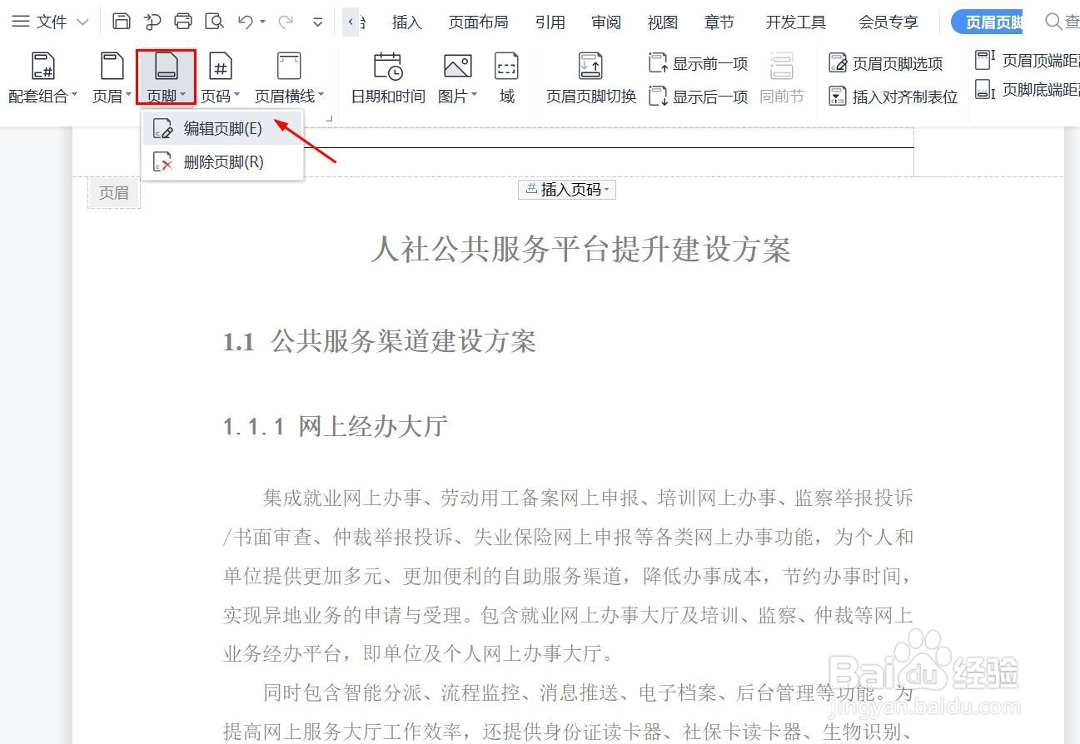Click 显示后一项 to show the next item
Screen dimensions: 1080x744
[709, 95]
